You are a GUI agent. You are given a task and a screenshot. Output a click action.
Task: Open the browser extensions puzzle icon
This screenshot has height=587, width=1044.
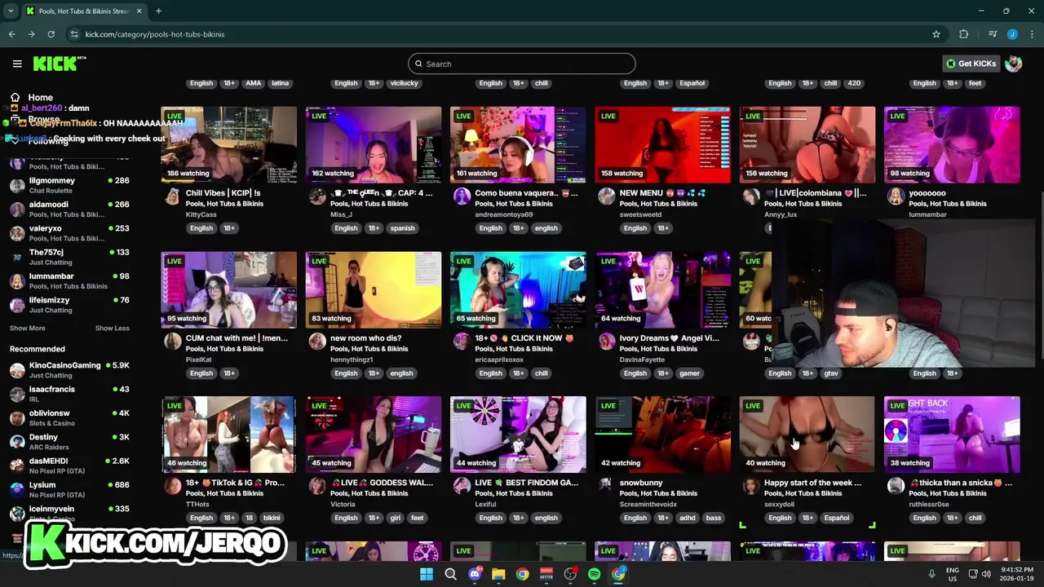coord(964,34)
